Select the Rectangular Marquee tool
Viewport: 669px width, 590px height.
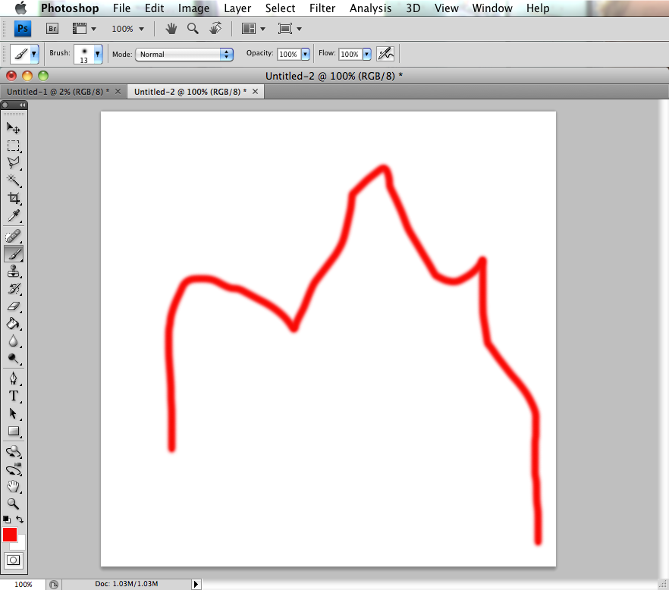click(13, 146)
